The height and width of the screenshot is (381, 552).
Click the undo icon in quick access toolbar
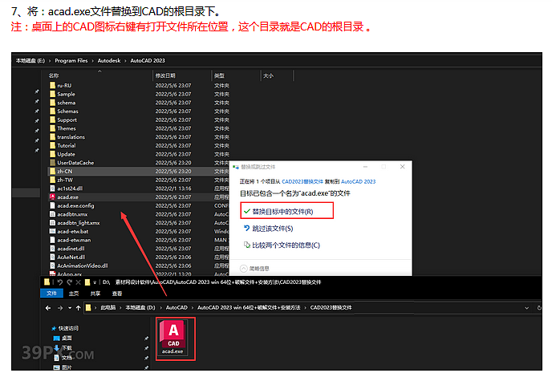click(60, 282)
